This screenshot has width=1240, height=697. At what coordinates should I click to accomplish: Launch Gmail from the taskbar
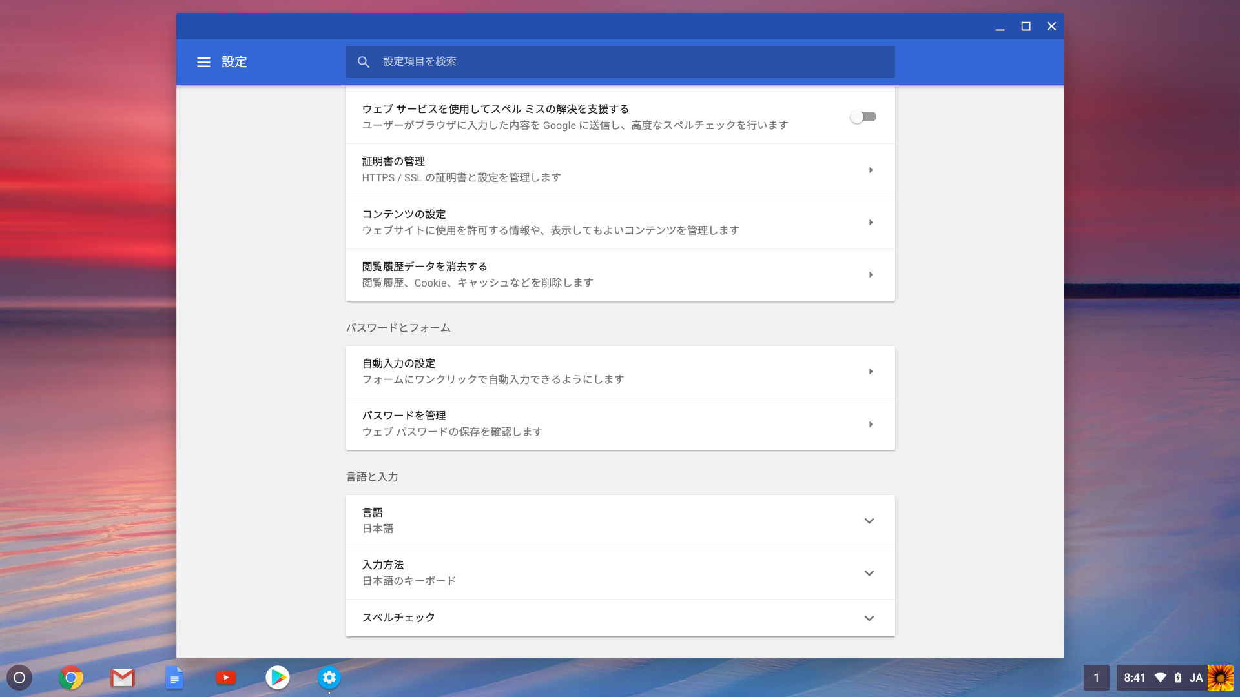tap(123, 678)
